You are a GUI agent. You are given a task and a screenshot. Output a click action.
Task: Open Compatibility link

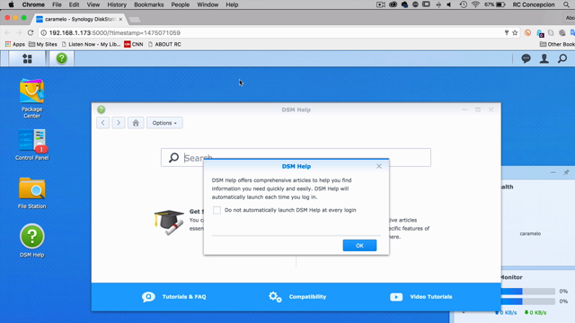click(297, 297)
